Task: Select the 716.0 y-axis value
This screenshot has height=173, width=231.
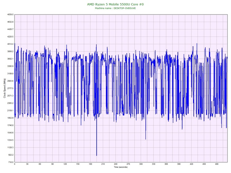Action: pyautogui.click(x=11, y=162)
